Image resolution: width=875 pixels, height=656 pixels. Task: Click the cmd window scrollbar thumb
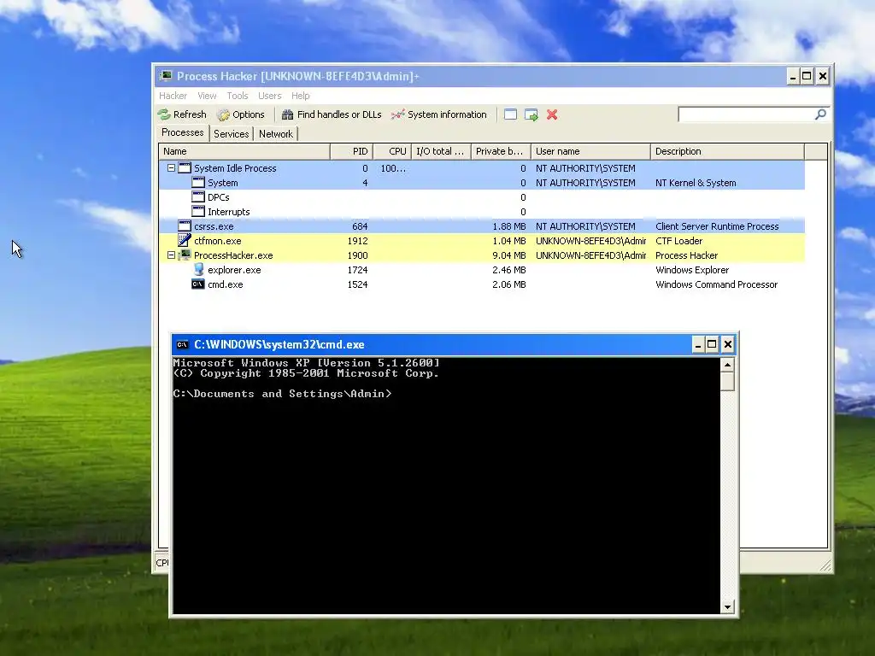(727, 382)
